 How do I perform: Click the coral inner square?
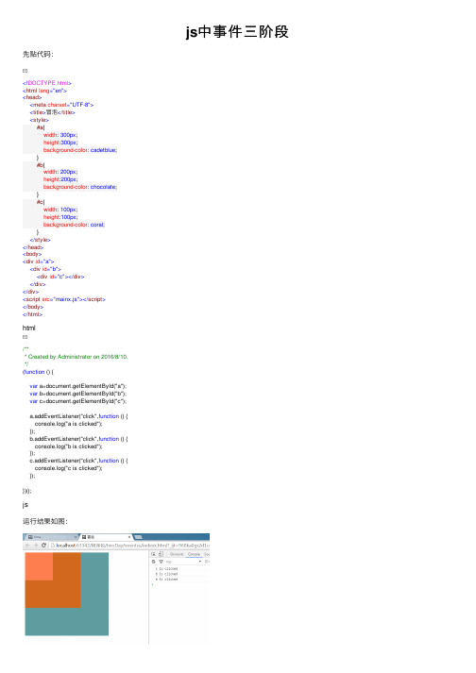coord(39,566)
